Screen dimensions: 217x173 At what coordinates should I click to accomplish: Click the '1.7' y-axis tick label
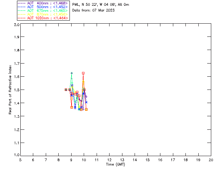(x=17, y=64)
